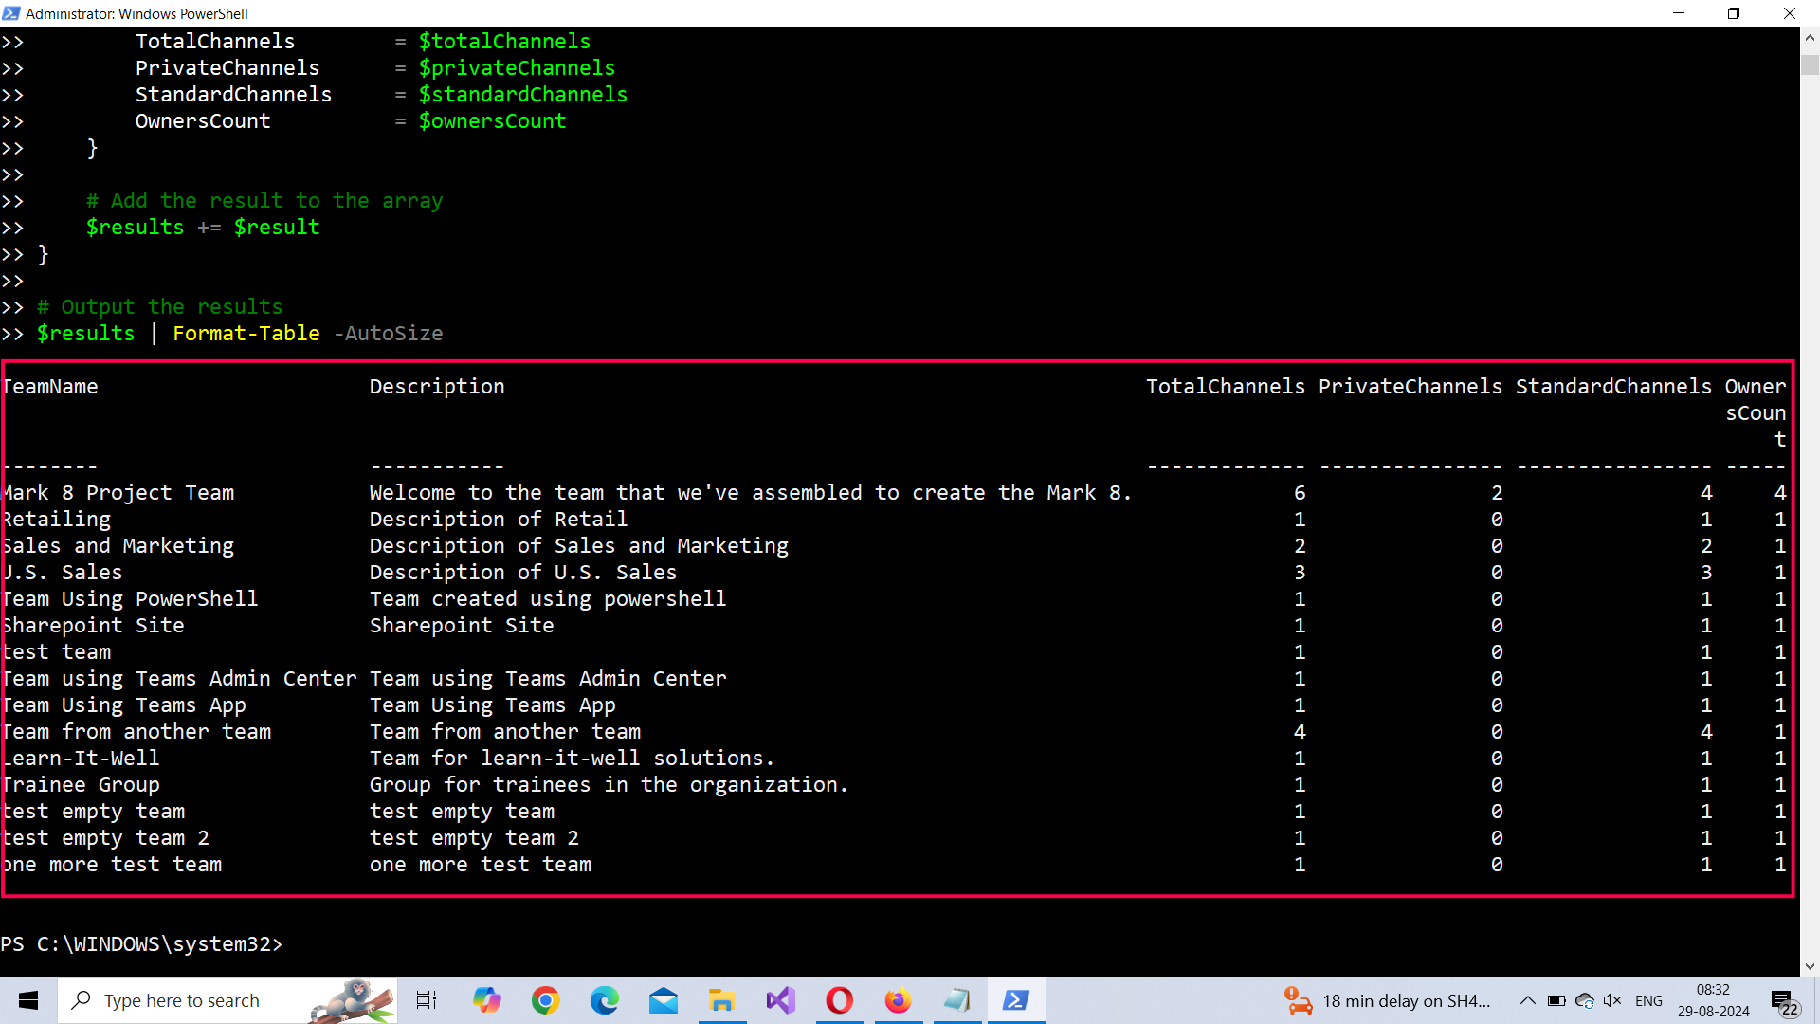Click 'Retailing' team name
The width and height of the screenshot is (1820, 1024).
point(56,520)
